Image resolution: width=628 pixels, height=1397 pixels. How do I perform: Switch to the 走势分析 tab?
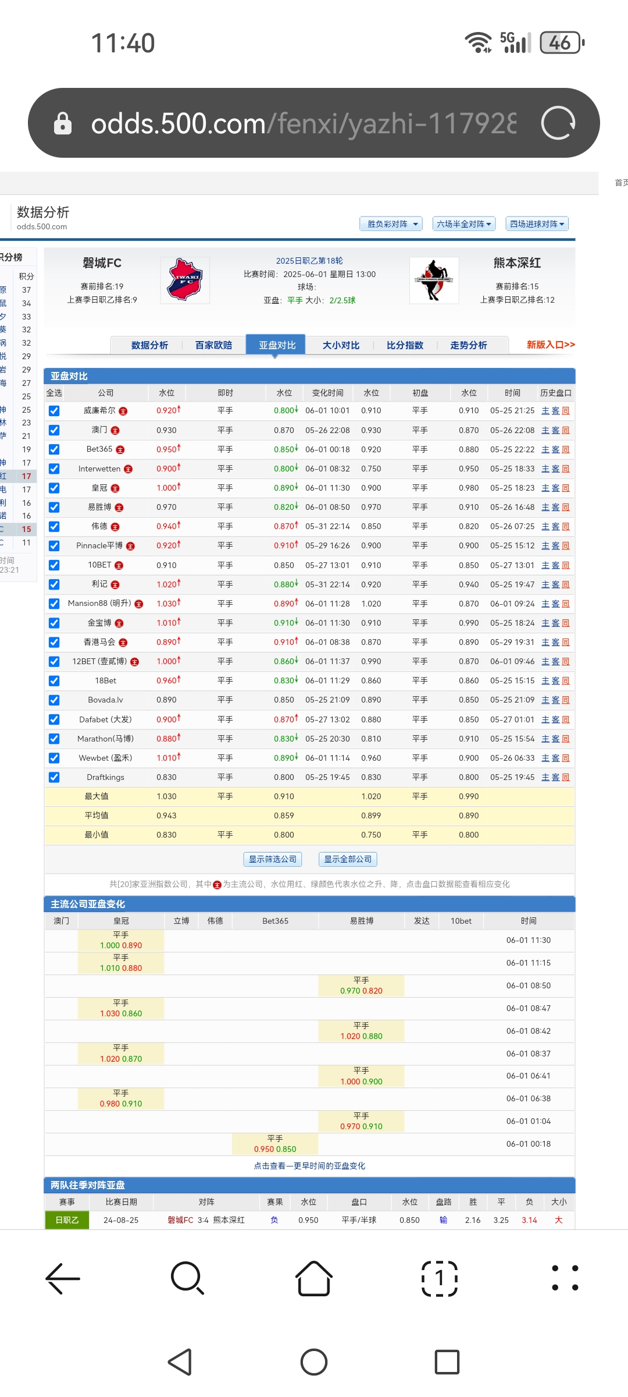469,345
